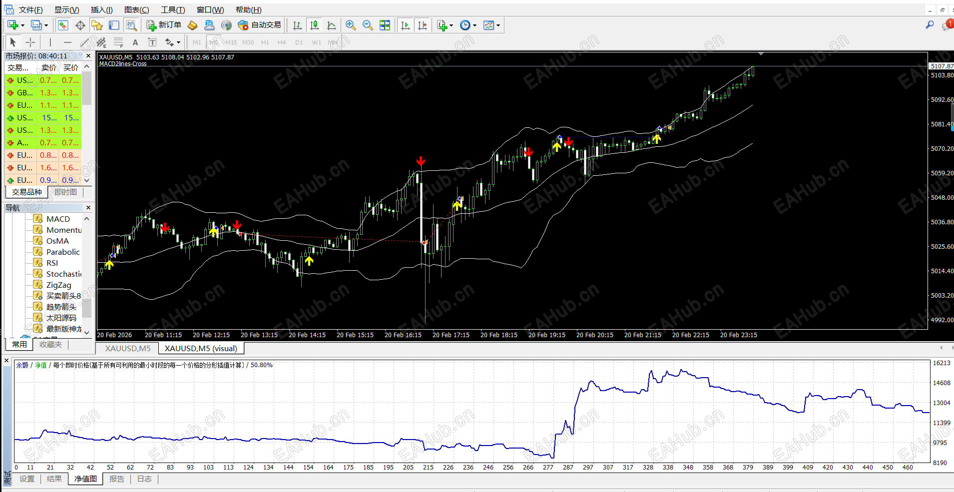This screenshot has height=492, width=954.
Task: Expand the profiles dropdown arrow
Action: coord(46,25)
